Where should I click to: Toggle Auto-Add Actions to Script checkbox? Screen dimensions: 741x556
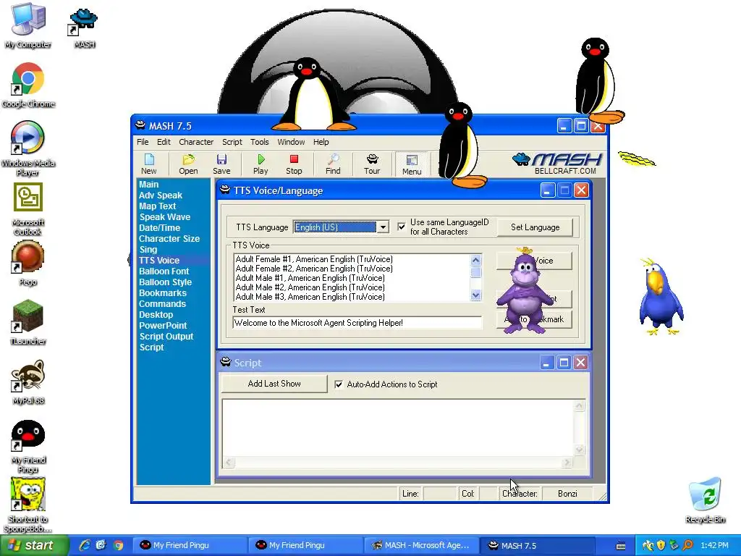point(339,384)
